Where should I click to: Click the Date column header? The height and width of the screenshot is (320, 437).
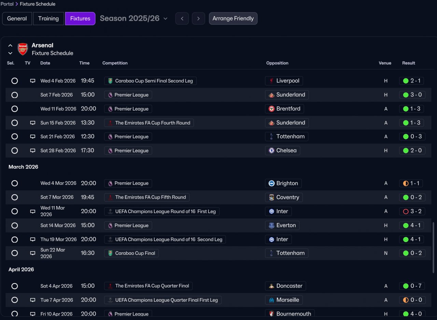(45, 63)
